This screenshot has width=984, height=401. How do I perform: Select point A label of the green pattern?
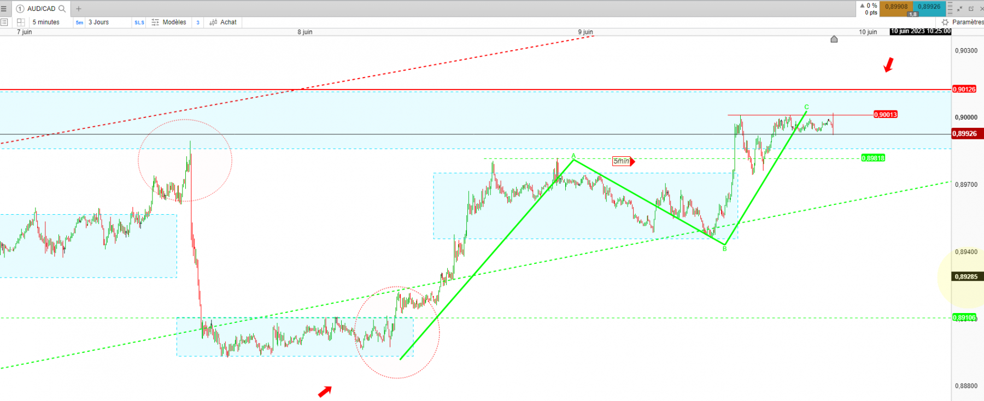(573, 156)
